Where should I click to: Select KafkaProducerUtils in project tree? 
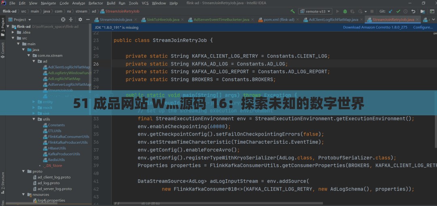[64, 154]
